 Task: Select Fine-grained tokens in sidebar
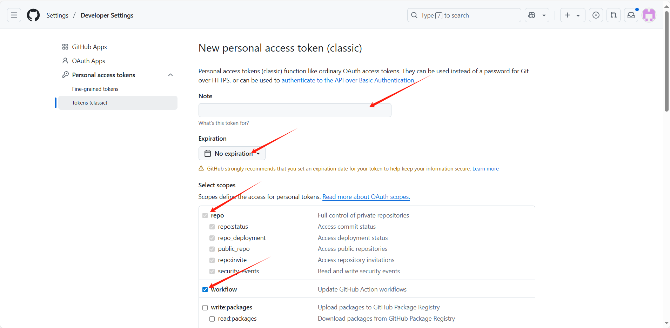click(95, 89)
